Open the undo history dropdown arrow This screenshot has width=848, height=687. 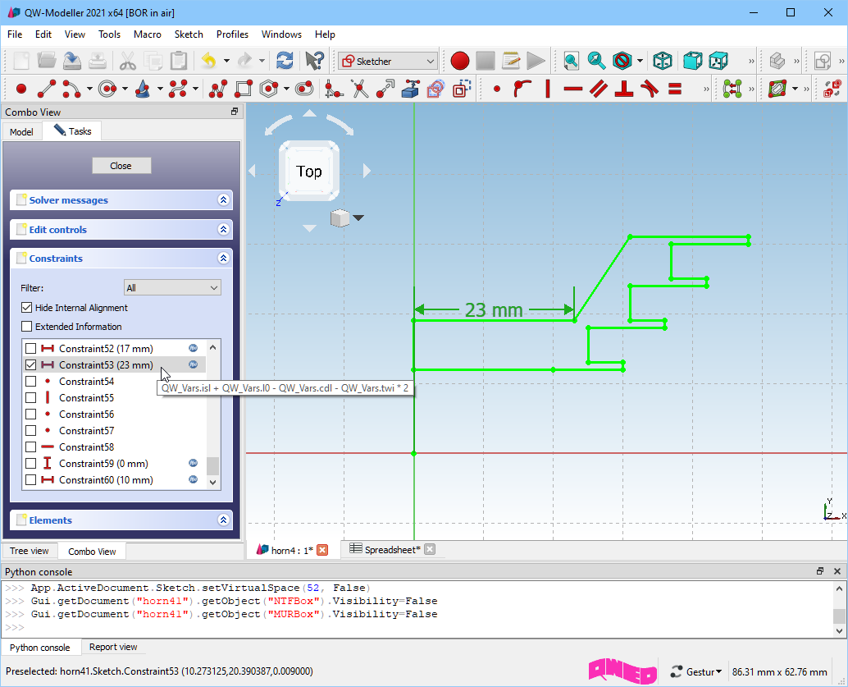(x=226, y=61)
